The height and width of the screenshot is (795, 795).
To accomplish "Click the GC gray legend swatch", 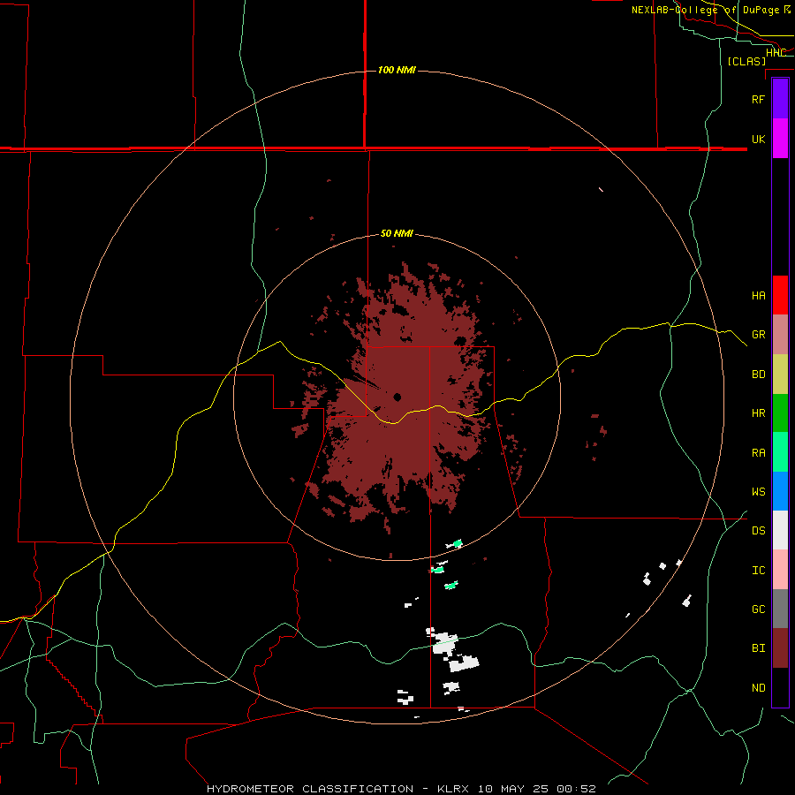I will [x=780, y=609].
